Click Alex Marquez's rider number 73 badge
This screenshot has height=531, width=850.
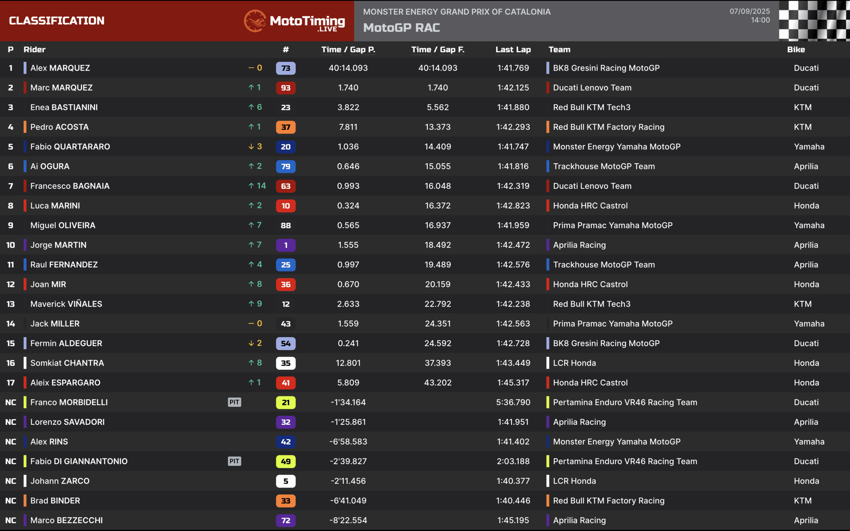click(x=286, y=68)
